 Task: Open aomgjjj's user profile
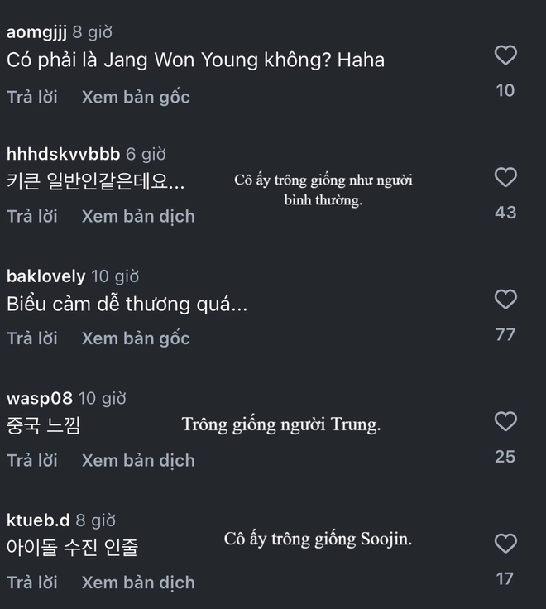[x=36, y=32]
